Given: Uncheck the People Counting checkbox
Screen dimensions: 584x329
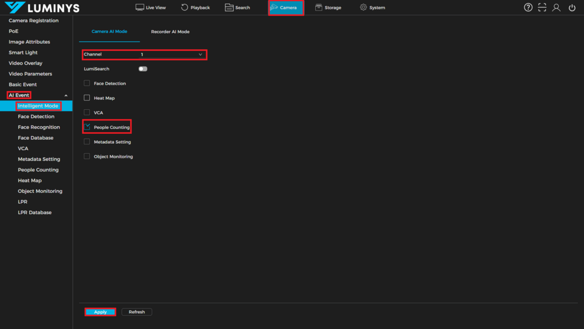Looking at the screenshot, I should coord(87,127).
